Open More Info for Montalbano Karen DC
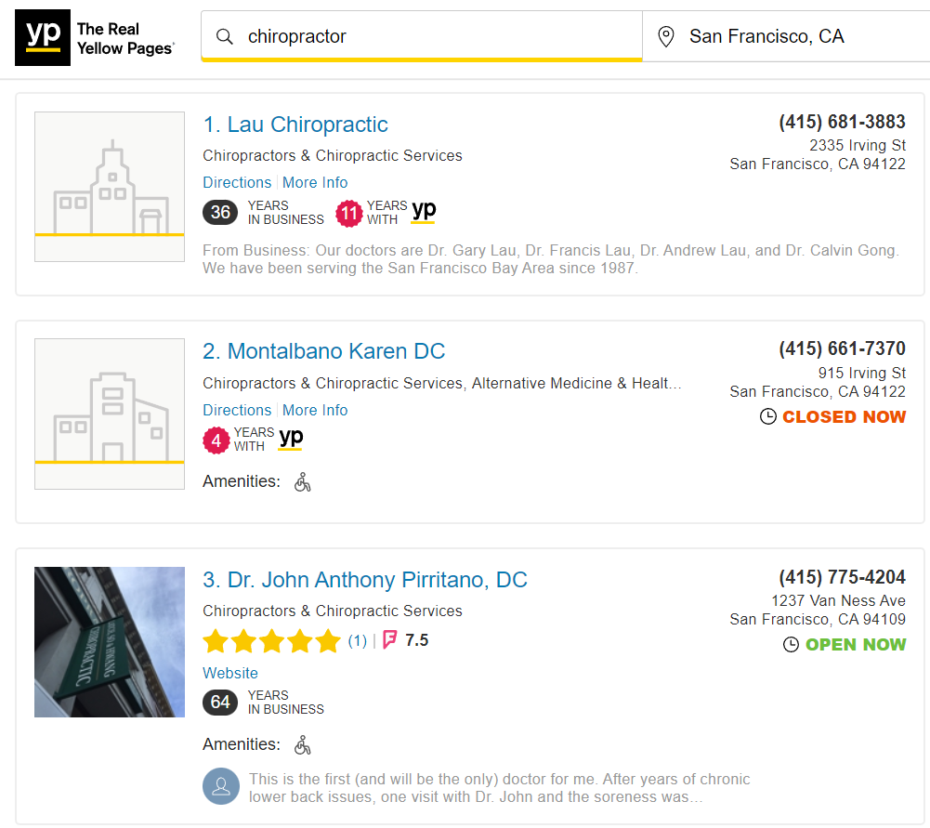The height and width of the screenshot is (828, 930). coord(315,411)
